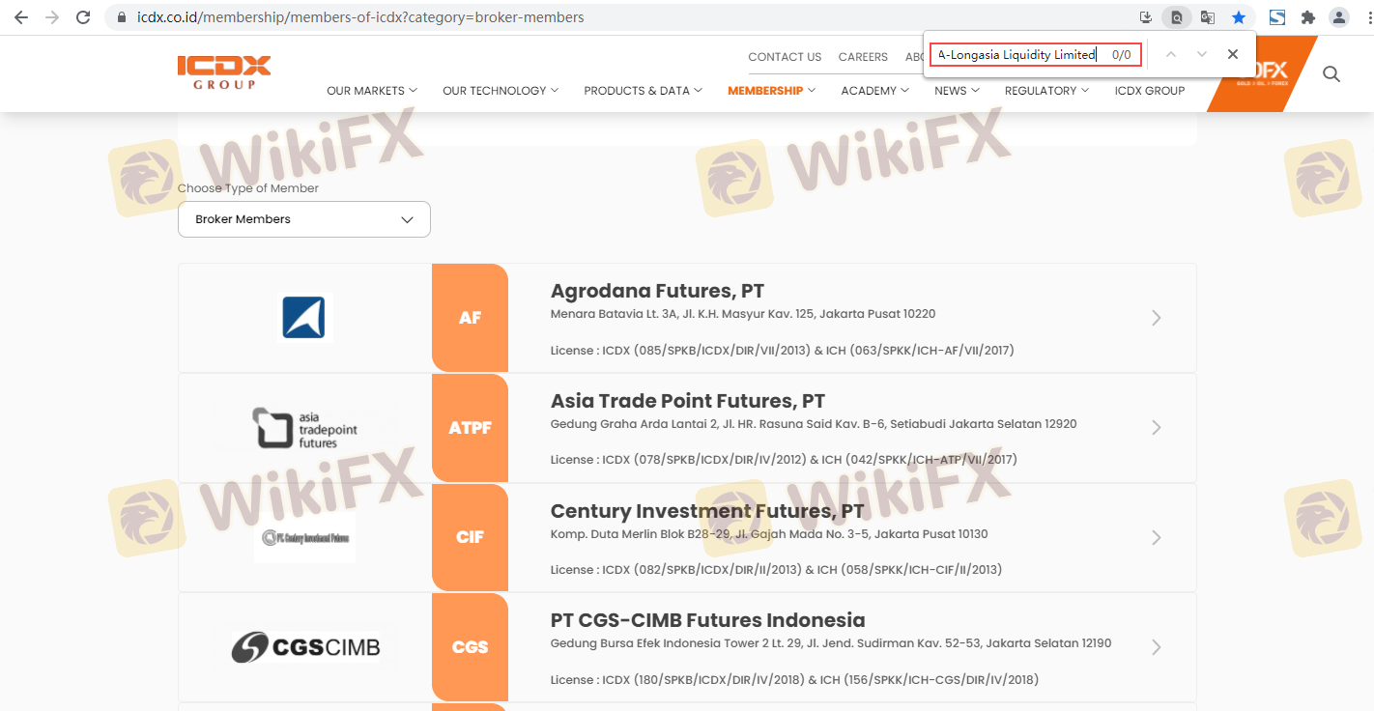Click the CGS CIMB logo thumbnail
1374x711 pixels.
(x=305, y=647)
